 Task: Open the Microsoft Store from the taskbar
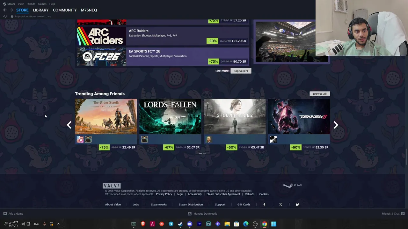(x=237, y=224)
